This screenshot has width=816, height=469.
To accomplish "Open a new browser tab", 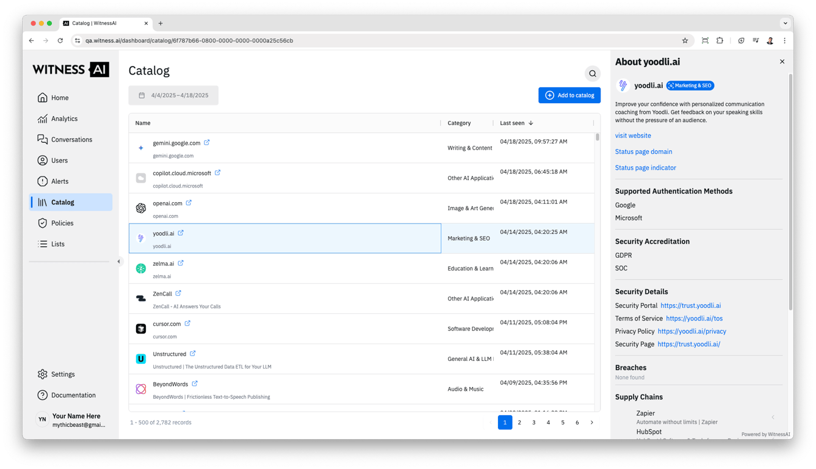I will coord(161,23).
